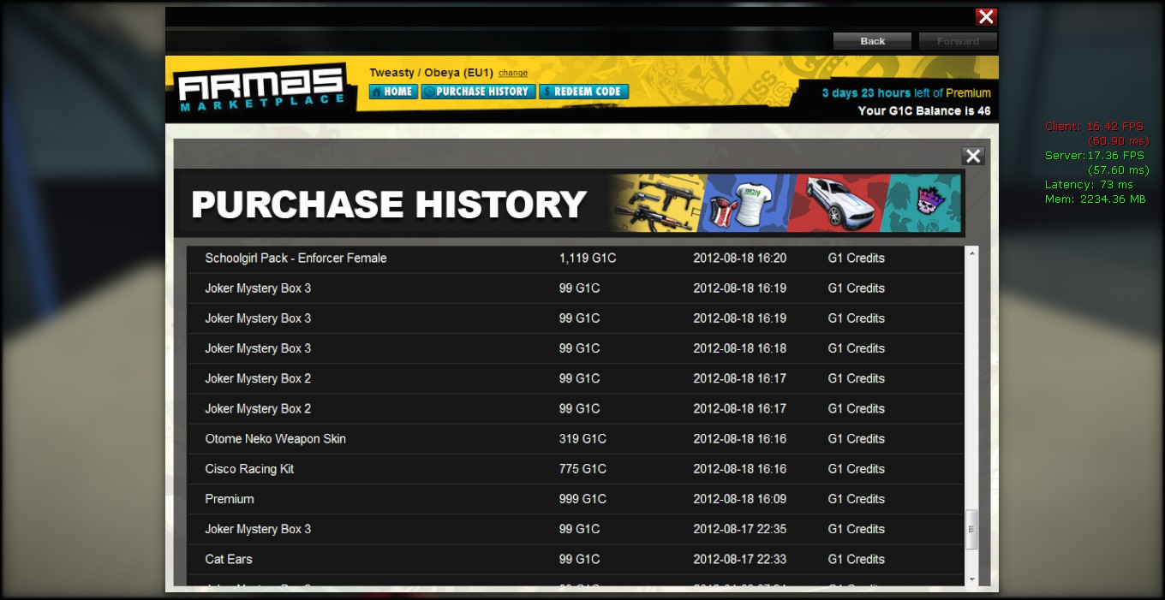Select the 'Cat Ears' entry
This screenshot has width=1165, height=600.
229,559
